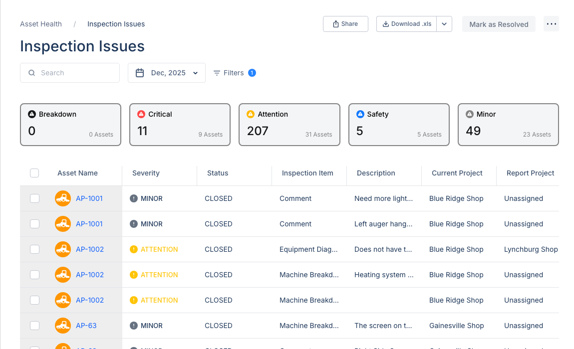Check the 'Need more light' row checkbox

tap(34, 198)
